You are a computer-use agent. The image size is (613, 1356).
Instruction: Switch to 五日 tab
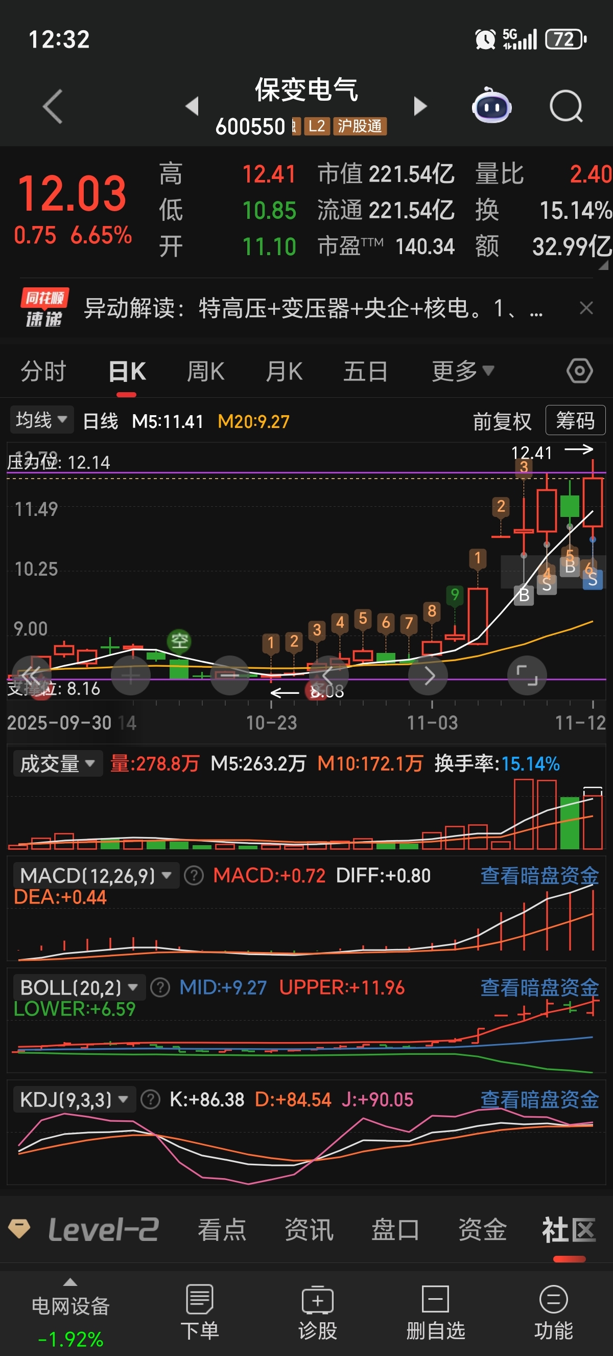[x=365, y=371]
